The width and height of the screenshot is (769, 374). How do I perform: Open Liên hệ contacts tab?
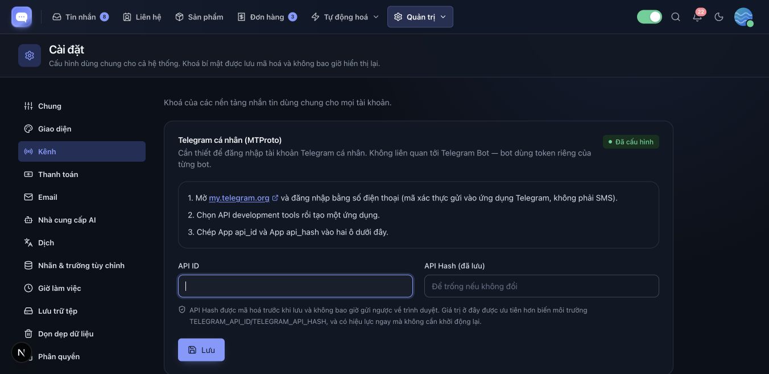tap(142, 17)
